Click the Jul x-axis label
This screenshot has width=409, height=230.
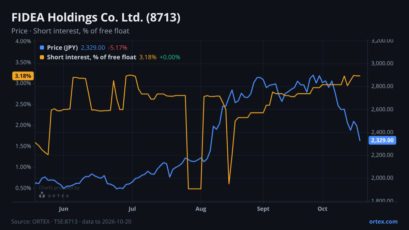(133, 209)
